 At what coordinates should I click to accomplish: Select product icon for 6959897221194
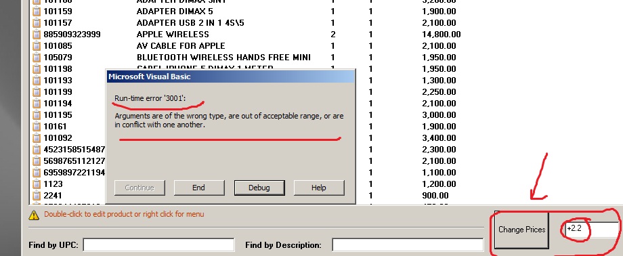[37, 173]
